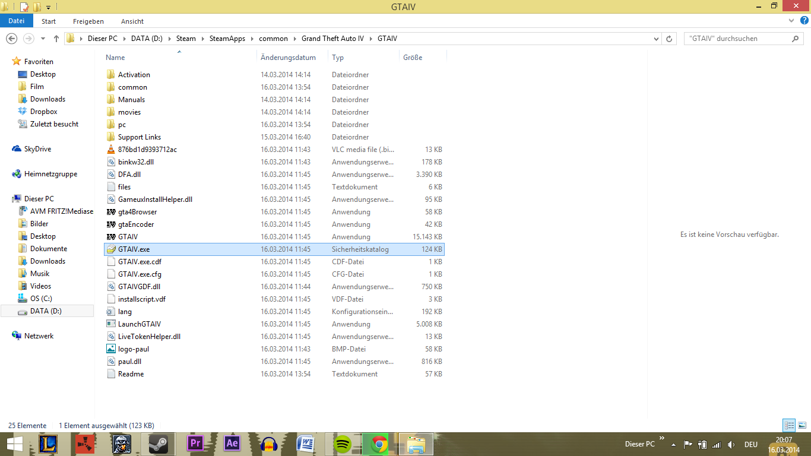The image size is (811, 456).
Task: Open the Ansicht ribbon tab
Action: (x=132, y=21)
